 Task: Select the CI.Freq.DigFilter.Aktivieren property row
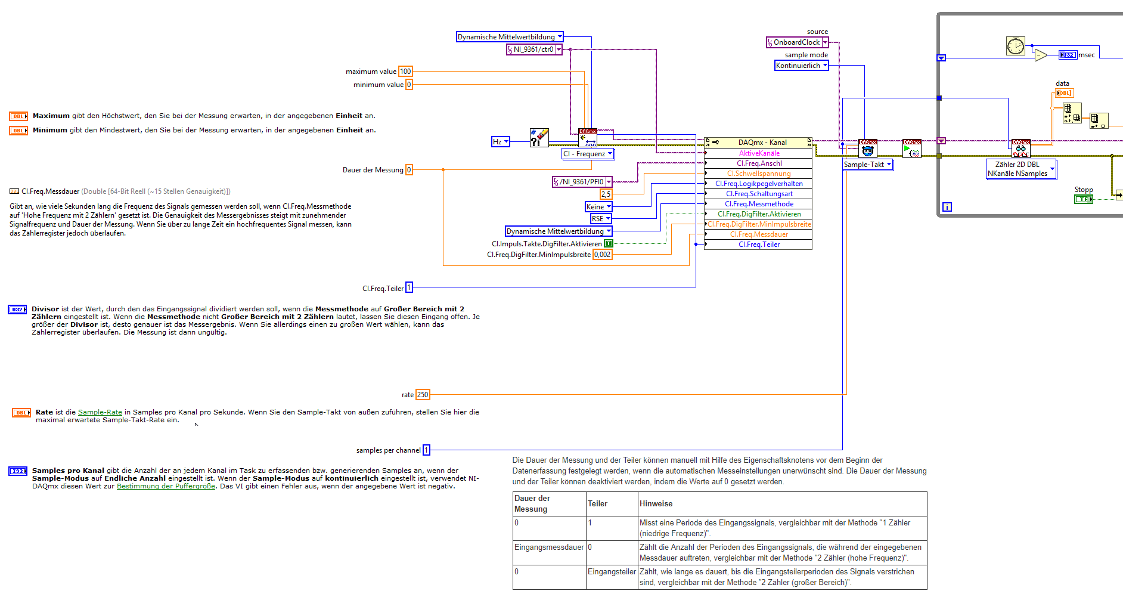click(x=758, y=214)
